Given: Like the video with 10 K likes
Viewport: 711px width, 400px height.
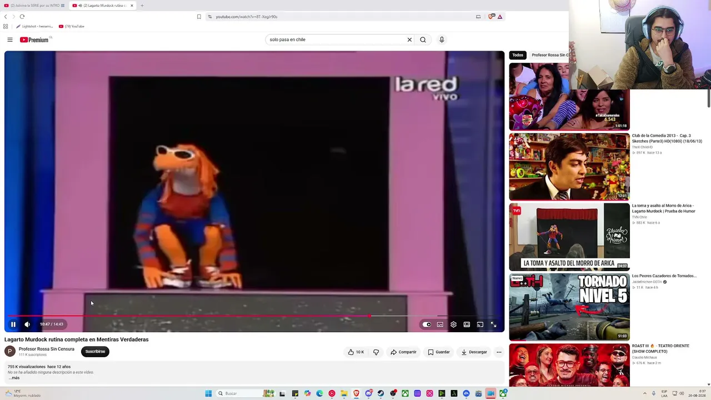Looking at the screenshot, I should coord(355,352).
